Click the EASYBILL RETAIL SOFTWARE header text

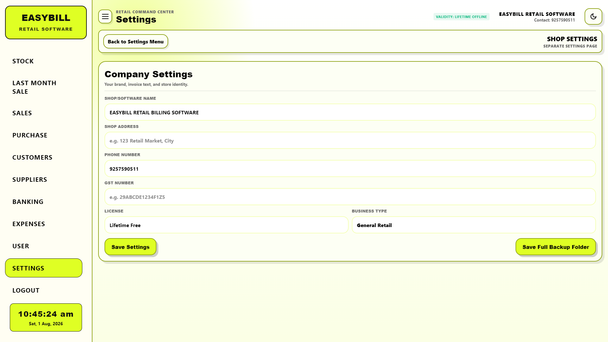537,14
